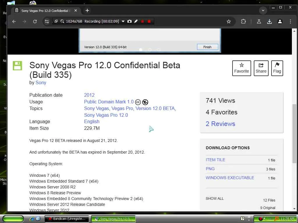Open the 2012 publication date link
Viewport: 298px width, 223px height.
89,95
